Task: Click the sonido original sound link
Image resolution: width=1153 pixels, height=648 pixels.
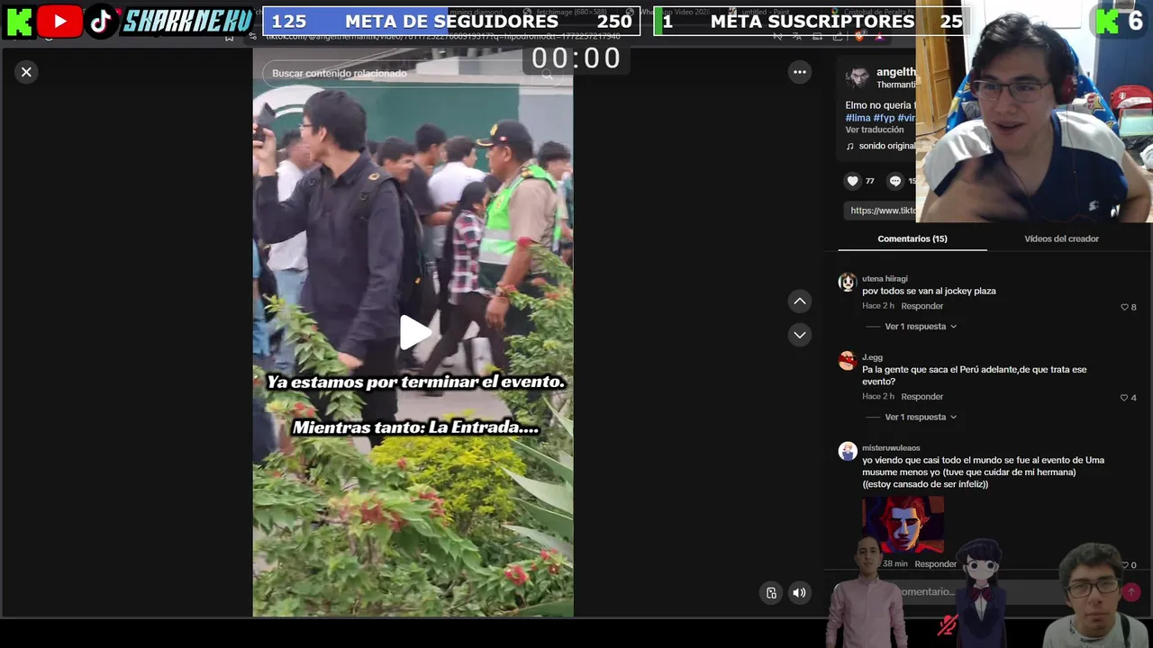Action: pos(887,146)
